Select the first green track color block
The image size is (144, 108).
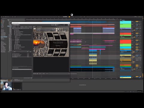pos(125,25)
